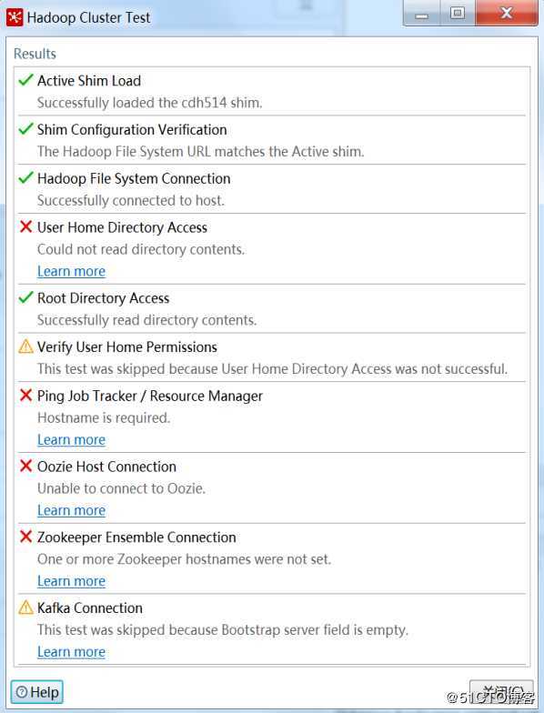Click the Help button
The width and height of the screenshot is (544, 713).
(x=36, y=692)
